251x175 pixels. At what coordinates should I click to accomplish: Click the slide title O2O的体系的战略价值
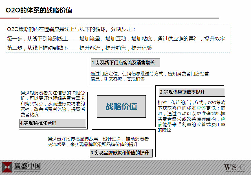39,10
